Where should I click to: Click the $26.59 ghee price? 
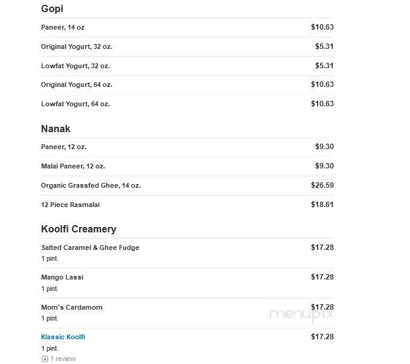click(x=322, y=185)
